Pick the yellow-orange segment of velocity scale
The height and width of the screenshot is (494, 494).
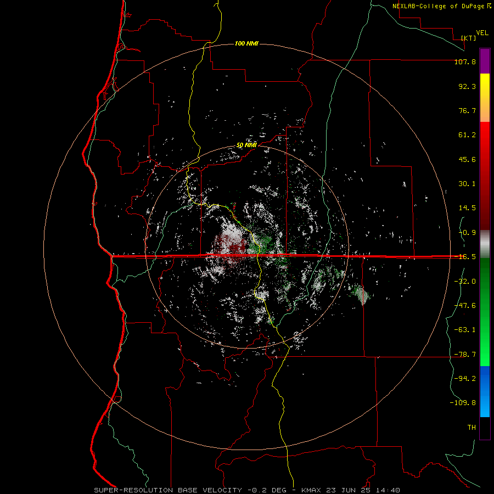coord(485,98)
